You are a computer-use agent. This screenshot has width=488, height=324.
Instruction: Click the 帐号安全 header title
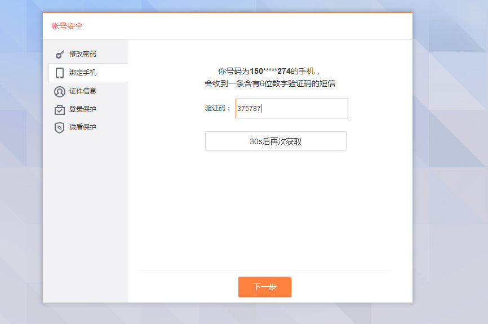point(67,26)
